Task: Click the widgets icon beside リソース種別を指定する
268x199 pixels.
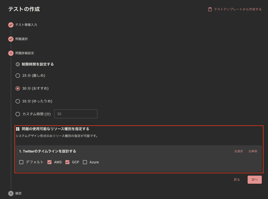Action: click(x=18, y=129)
